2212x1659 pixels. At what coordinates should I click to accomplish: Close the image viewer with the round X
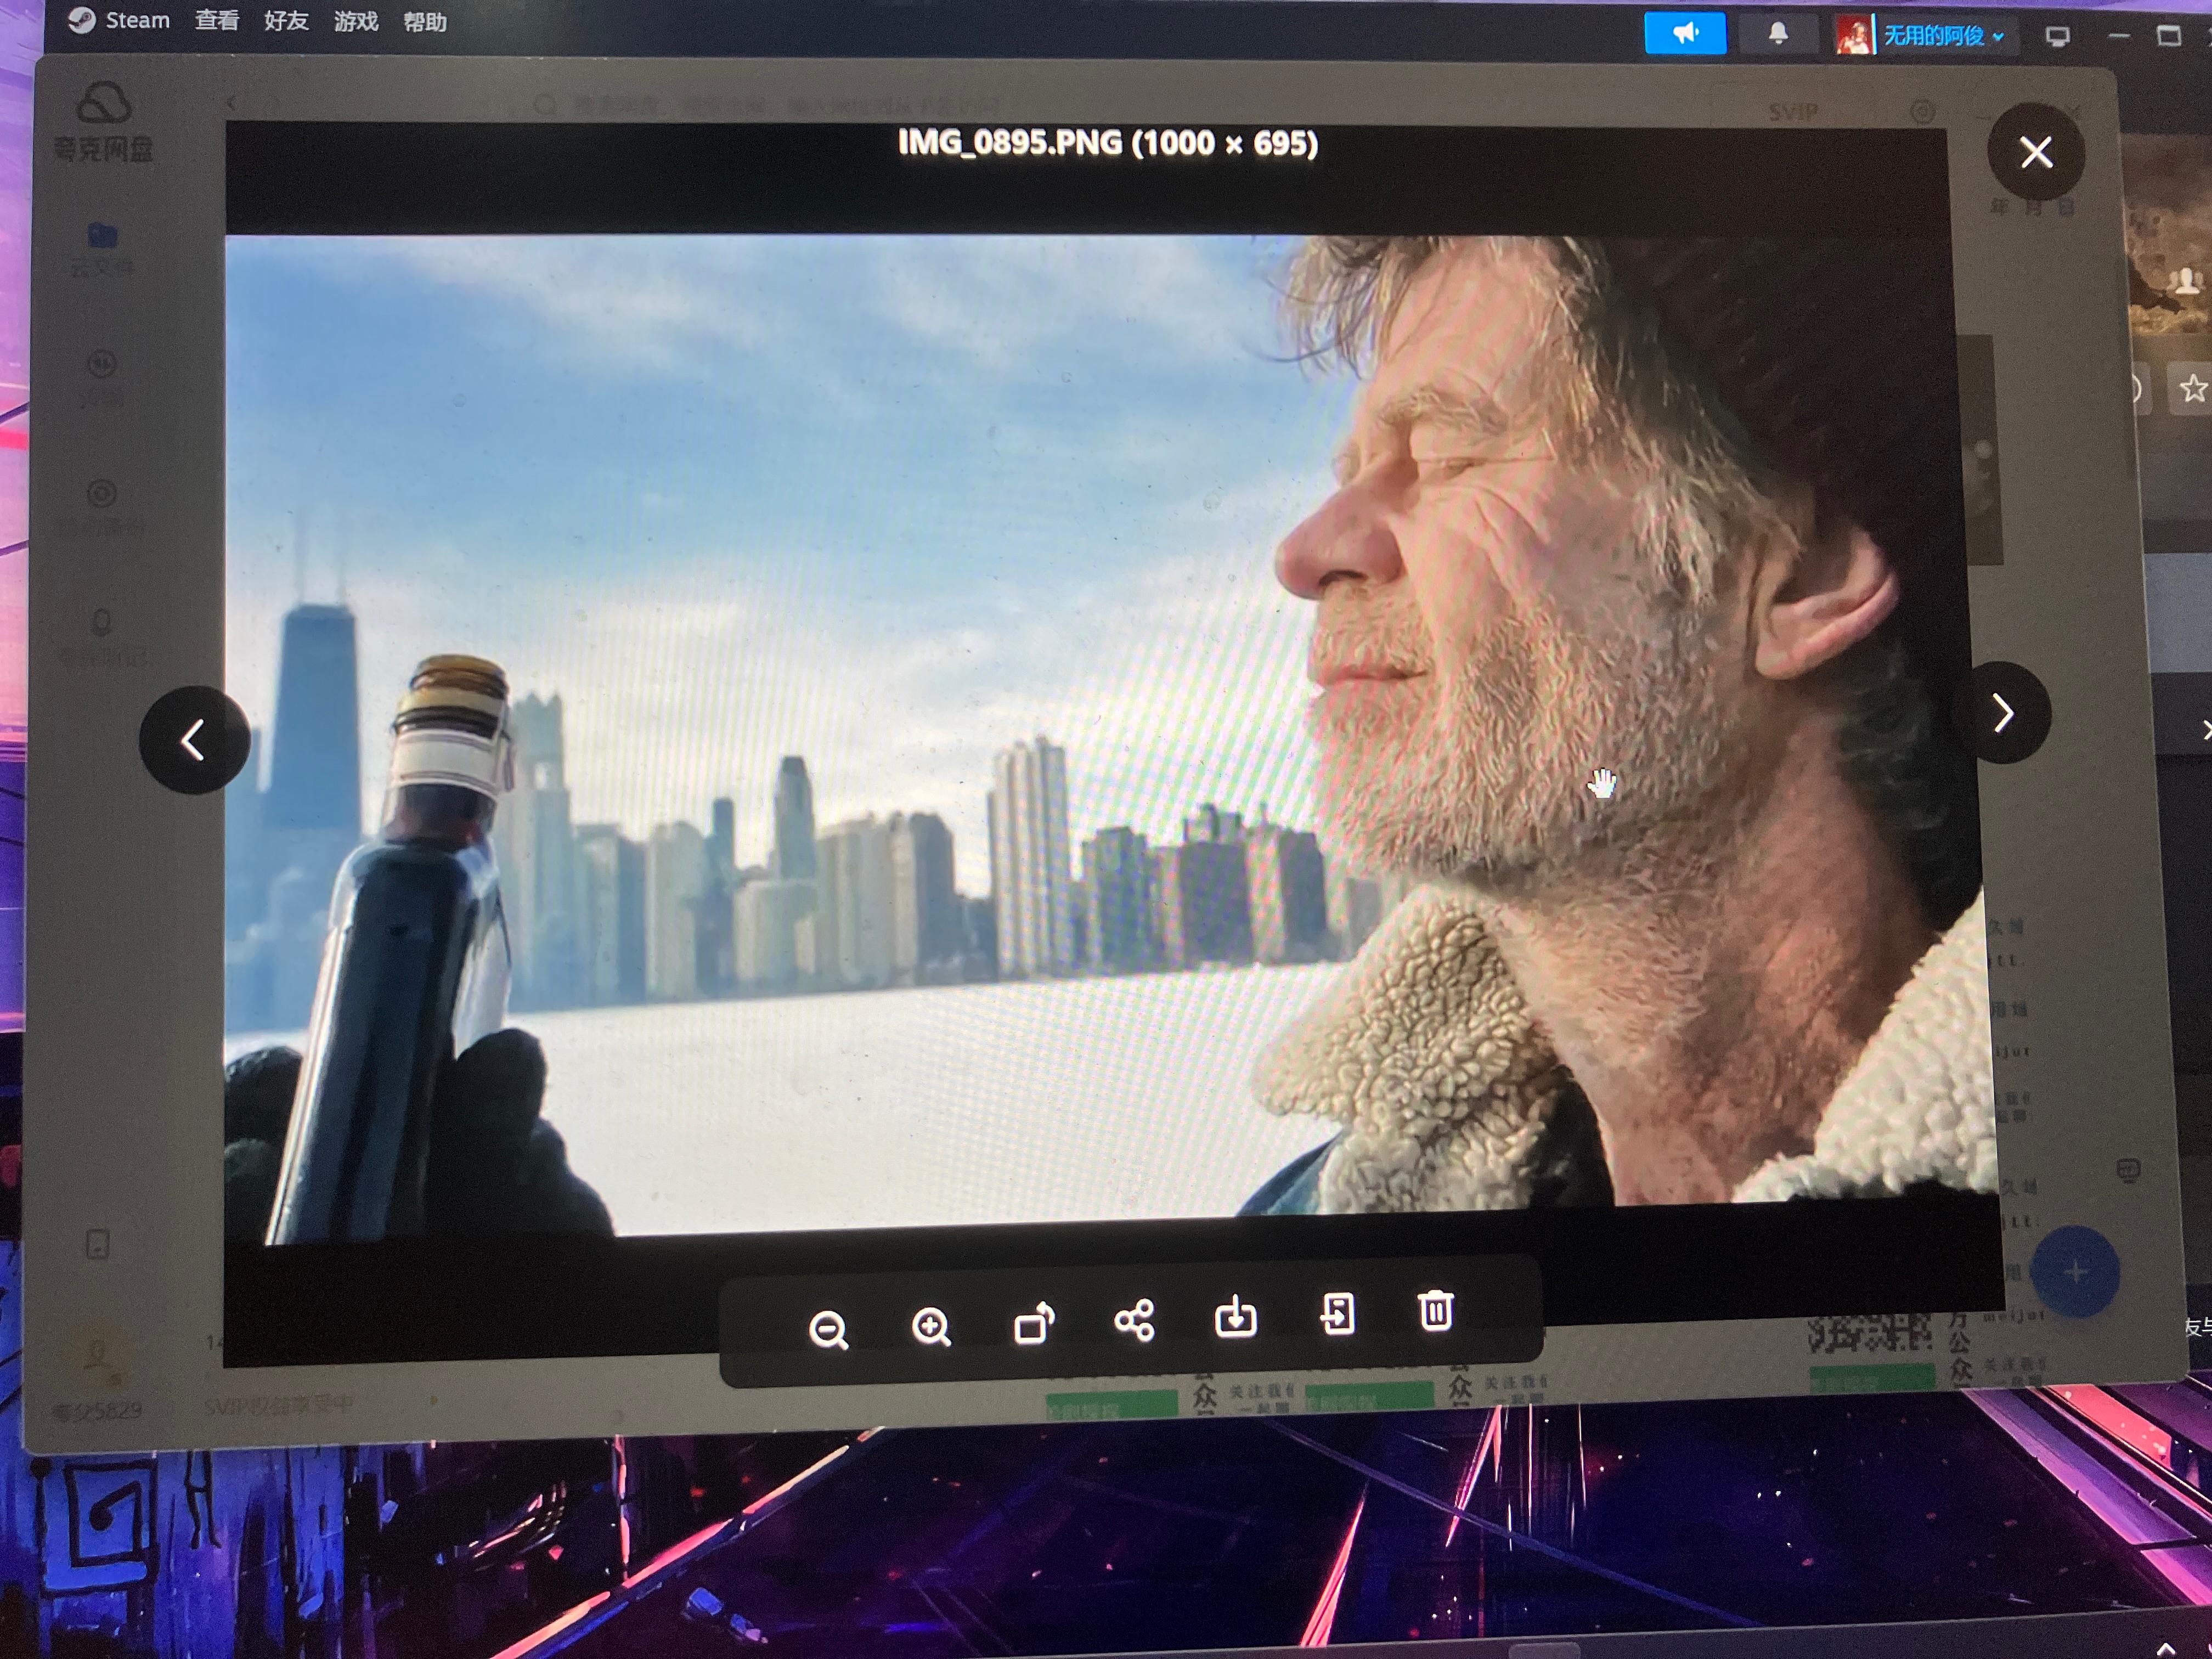pos(2036,152)
